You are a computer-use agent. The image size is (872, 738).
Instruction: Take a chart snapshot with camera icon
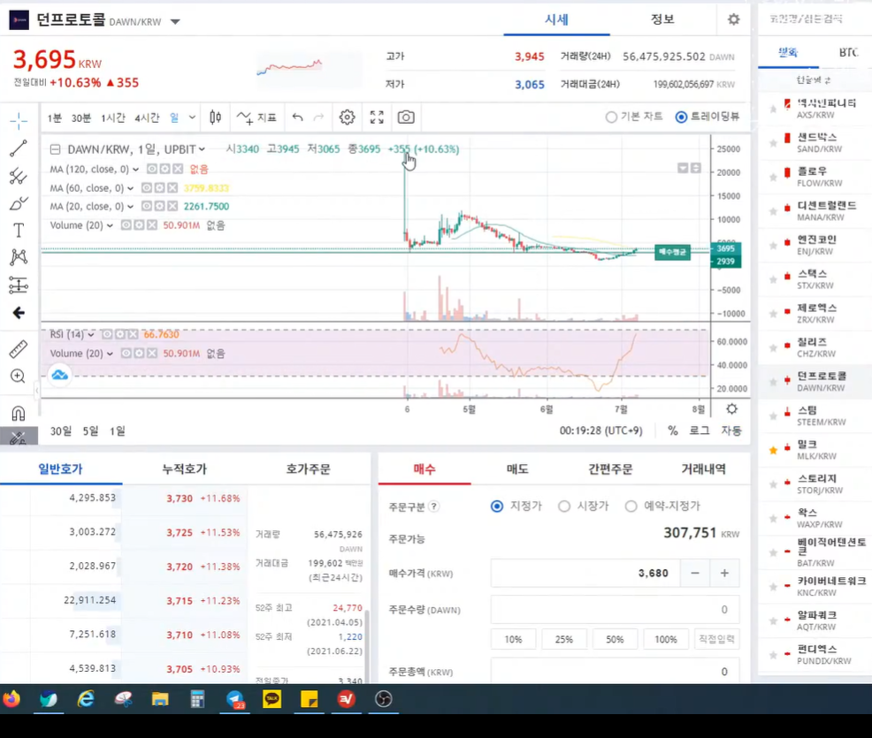click(x=406, y=118)
